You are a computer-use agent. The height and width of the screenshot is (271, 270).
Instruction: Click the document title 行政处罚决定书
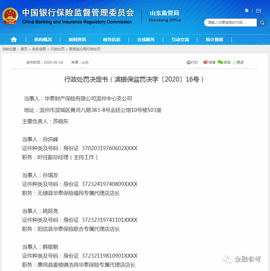(x=86, y=80)
